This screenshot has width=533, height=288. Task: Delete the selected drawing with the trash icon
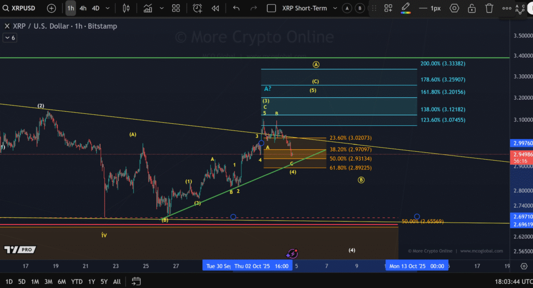489,8
